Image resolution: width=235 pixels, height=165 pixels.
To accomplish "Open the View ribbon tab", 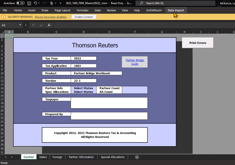I will pos(125,10).
